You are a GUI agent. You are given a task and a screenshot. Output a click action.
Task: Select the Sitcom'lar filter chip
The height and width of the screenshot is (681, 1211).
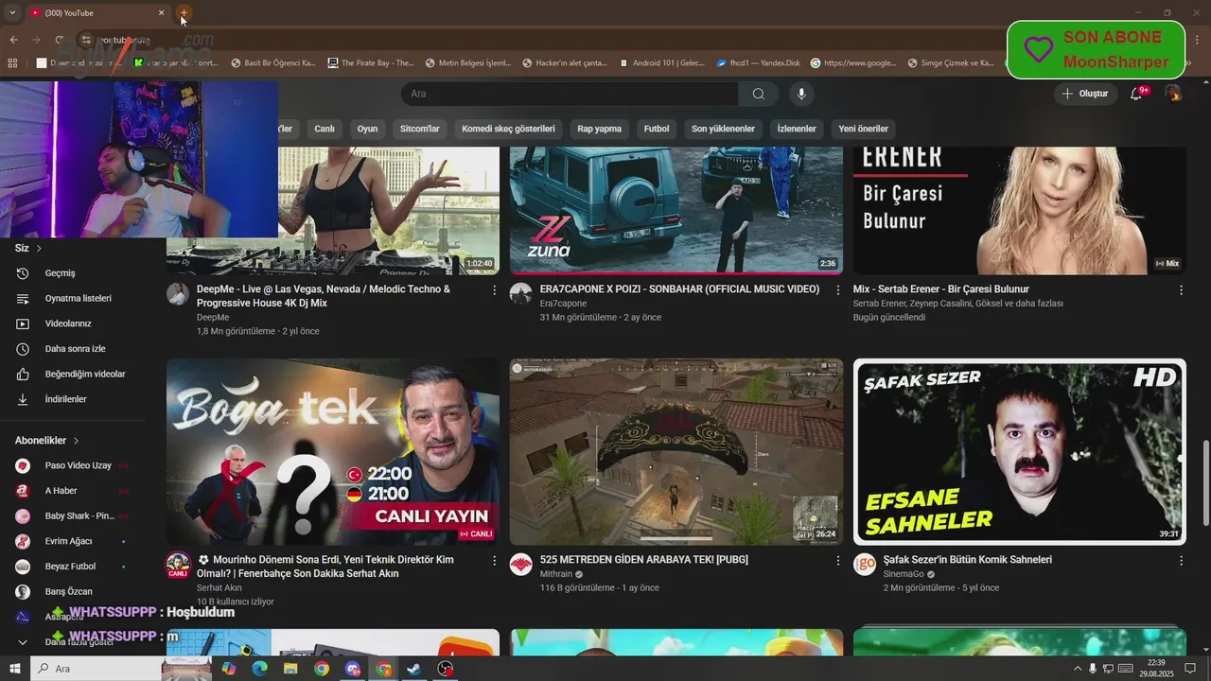(x=420, y=129)
